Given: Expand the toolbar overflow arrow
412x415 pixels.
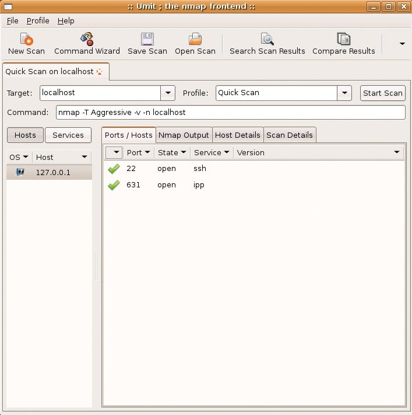Looking at the screenshot, I should pos(402,43).
